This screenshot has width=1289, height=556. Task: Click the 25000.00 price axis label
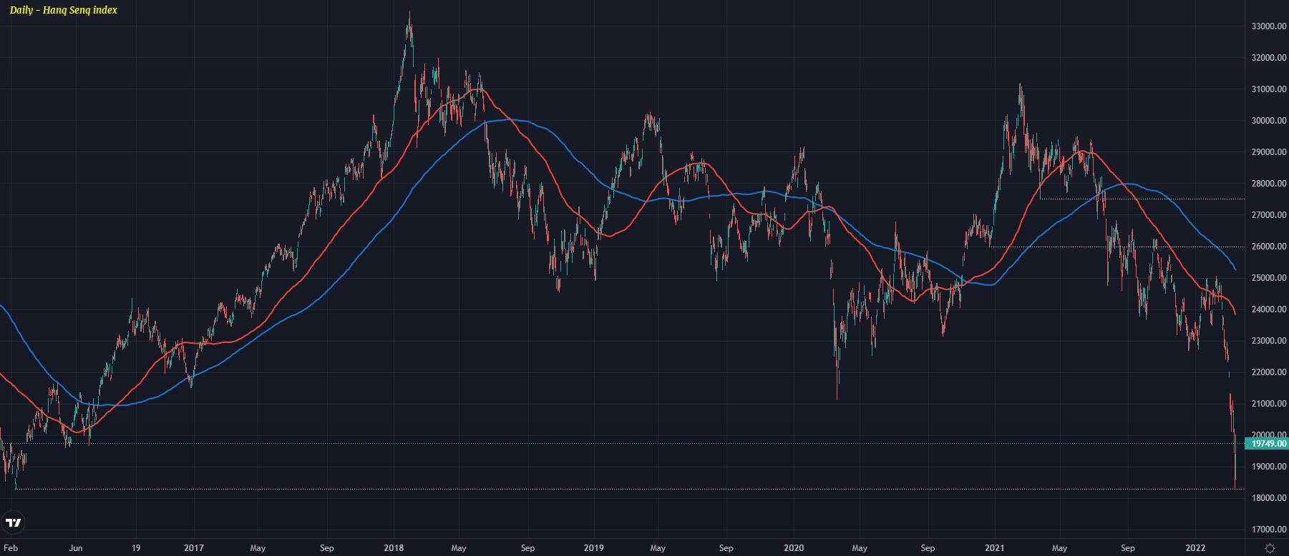[x=1268, y=278]
